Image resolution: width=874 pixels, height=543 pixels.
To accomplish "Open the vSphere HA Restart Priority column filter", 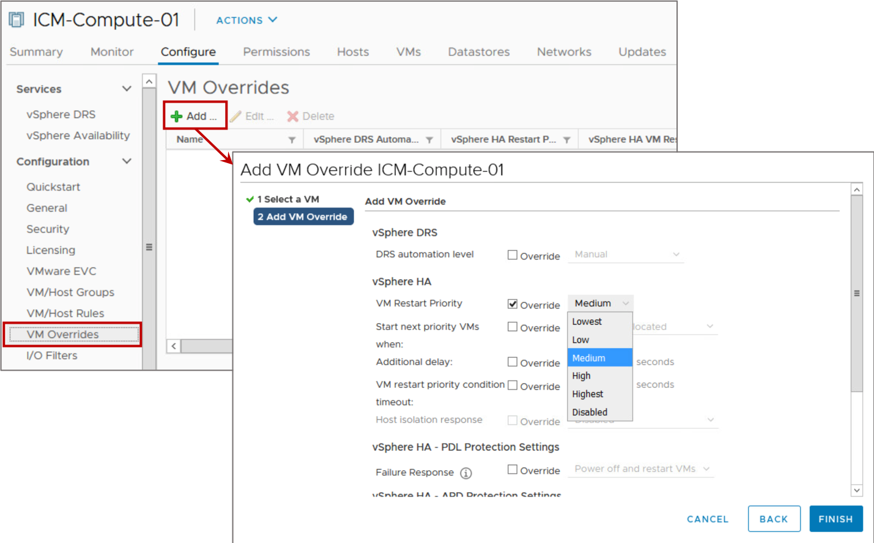I will click(x=567, y=140).
